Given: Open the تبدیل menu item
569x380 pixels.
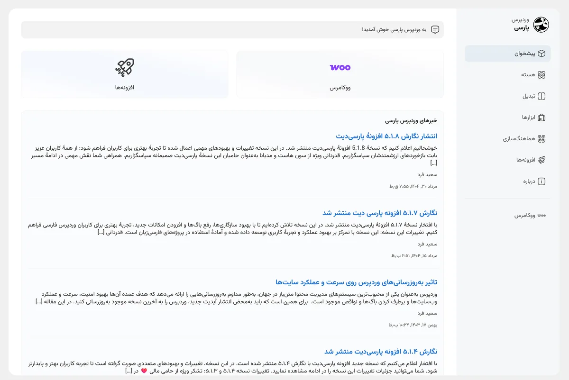Looking at the screenshot, I should 507,96.
